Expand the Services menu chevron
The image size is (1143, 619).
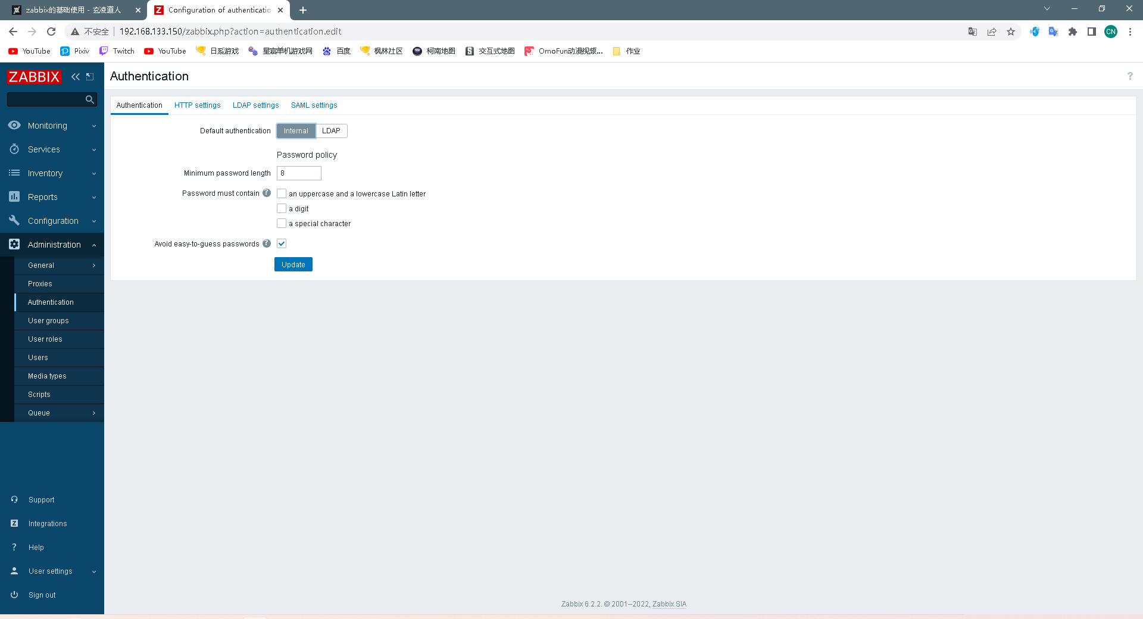94,149
